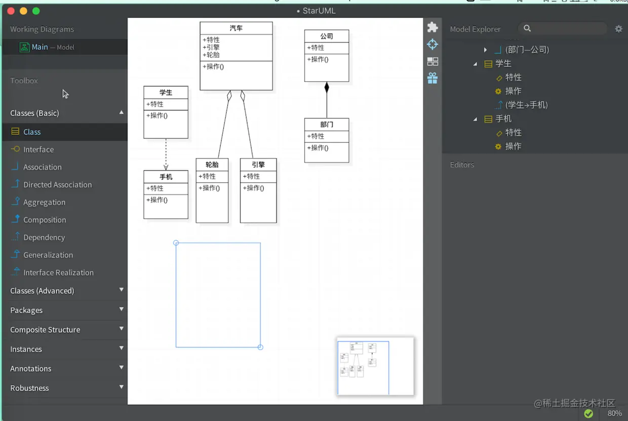The image size is (628, 421).
Task: Expand the (部门—公司) tree node
Action: [x=485, y=50]
